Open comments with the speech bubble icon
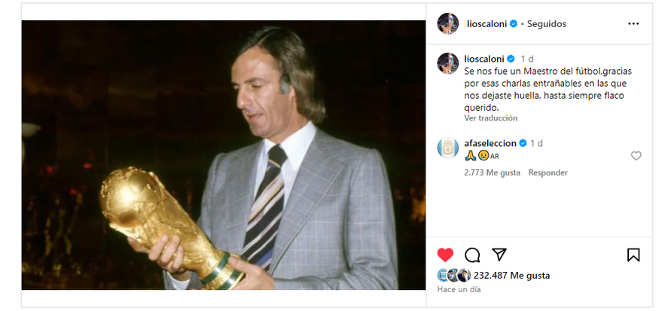Image resolution: width=668 pixels, height=311 pixels. pyautogui.click(x=472, y=255)
